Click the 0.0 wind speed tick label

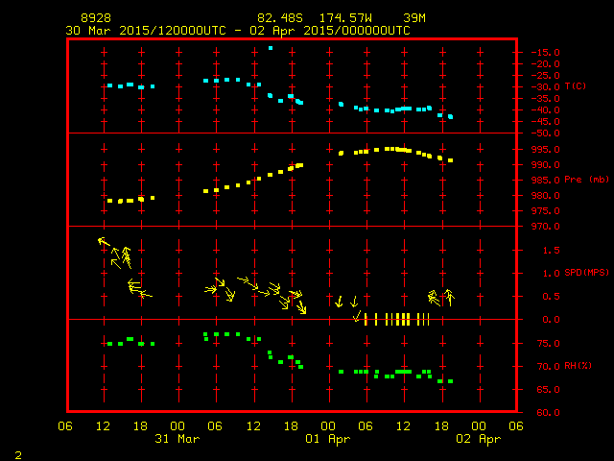click(551, 320)
